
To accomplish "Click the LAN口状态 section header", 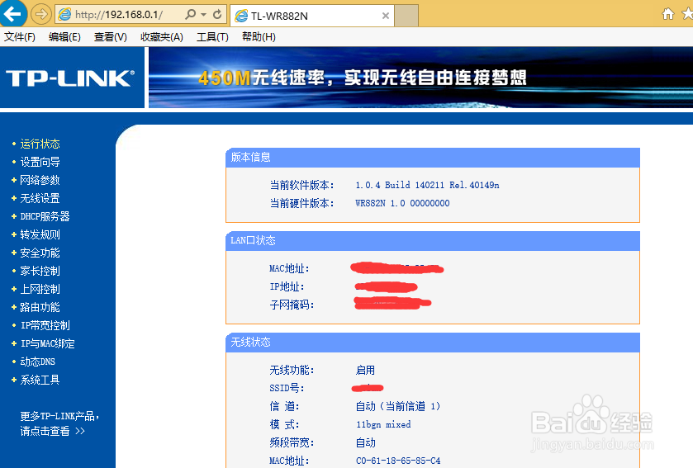I will (x=433, y=241).
